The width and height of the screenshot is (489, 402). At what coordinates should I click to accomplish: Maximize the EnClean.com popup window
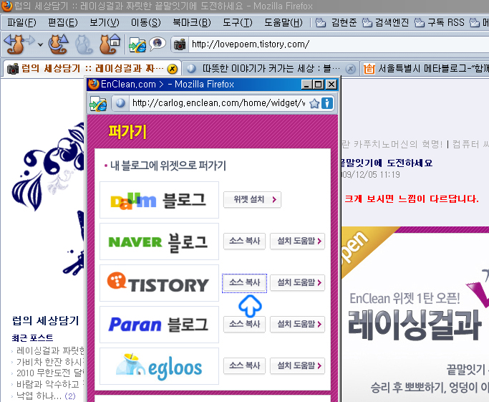click(319, 85)
